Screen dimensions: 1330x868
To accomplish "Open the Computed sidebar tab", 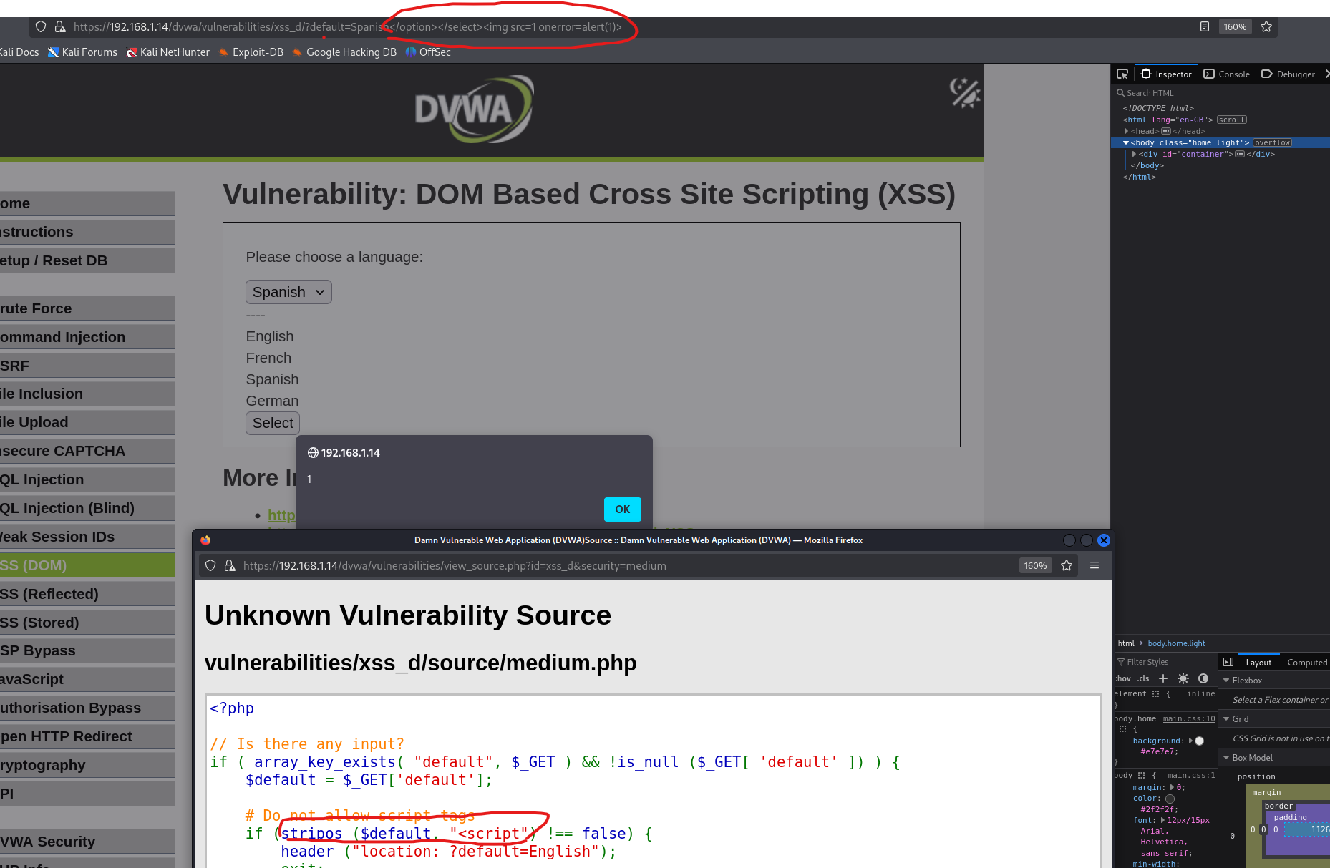I will pos(1307,663).
